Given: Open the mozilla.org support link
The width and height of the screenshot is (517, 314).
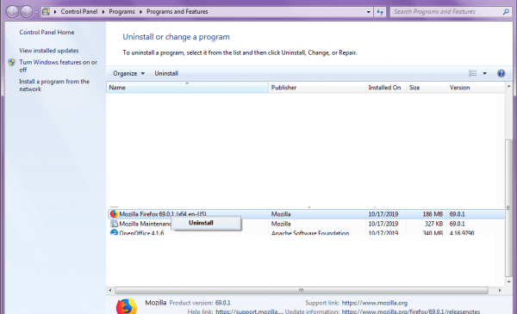Looking at the screenshot, I should 375,303.
